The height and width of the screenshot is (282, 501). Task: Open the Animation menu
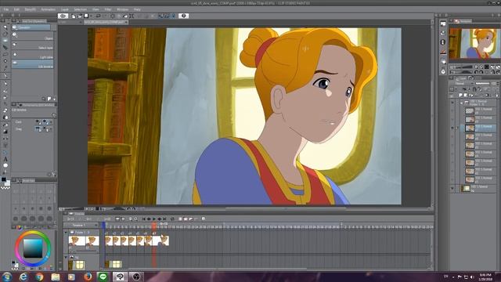(49, 9)
